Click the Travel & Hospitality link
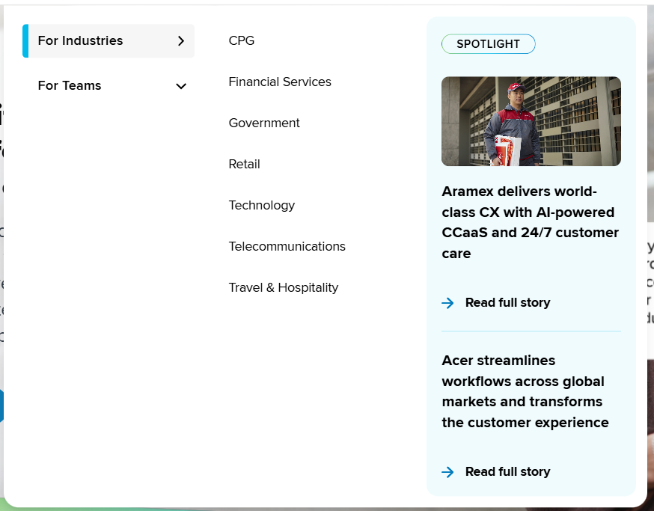654x511 pixels. point(284,287)
